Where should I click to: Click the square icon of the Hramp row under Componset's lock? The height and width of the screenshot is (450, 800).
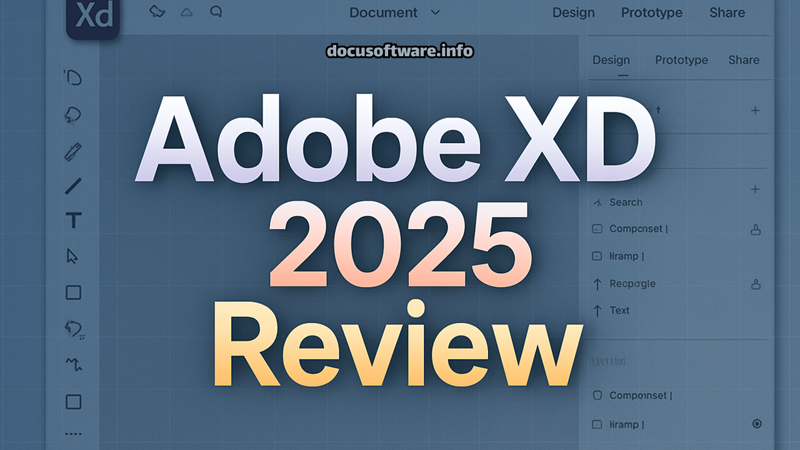pyautogui.click(x=597, y=256)
